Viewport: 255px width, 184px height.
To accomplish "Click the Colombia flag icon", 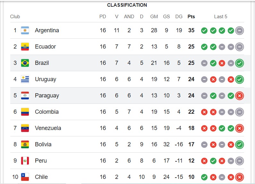I will point(25,112).
